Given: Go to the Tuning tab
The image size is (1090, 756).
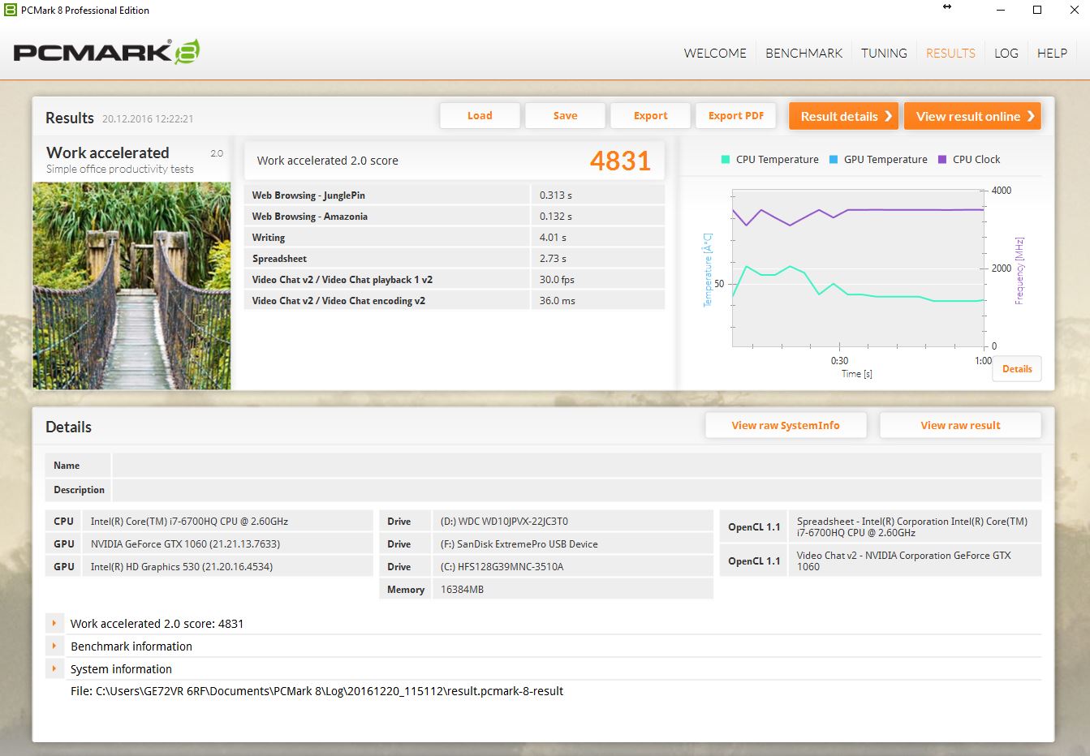Looking at the screenshot, I should pyautogui.click(x=884, y=53).
